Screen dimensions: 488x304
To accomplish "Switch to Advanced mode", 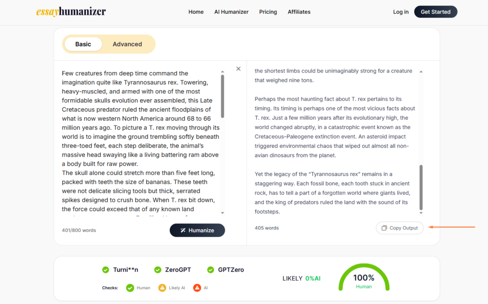I will click(x=127, y=44).
